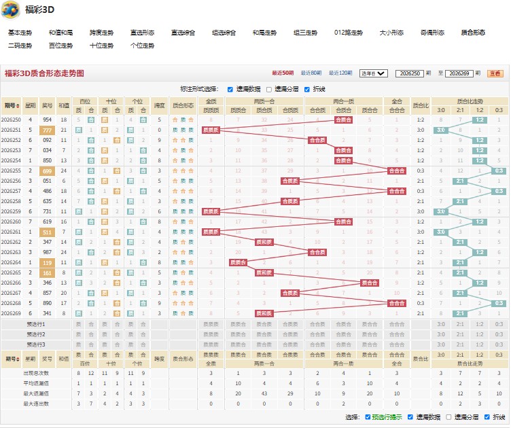This screenshot has width=511, height=428.
Task: Click red 合质合 marker in row 2026250
Action: pos(343,120)
